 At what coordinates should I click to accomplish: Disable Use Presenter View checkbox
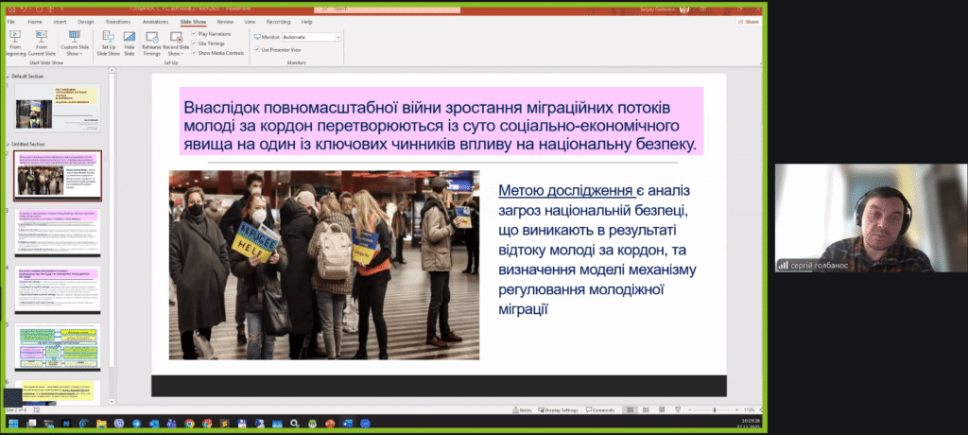(x=256, y=49)
